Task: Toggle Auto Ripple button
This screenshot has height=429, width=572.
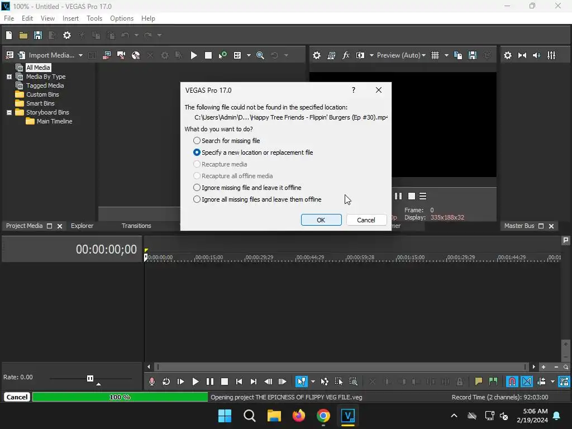Action: coord(541,382)
